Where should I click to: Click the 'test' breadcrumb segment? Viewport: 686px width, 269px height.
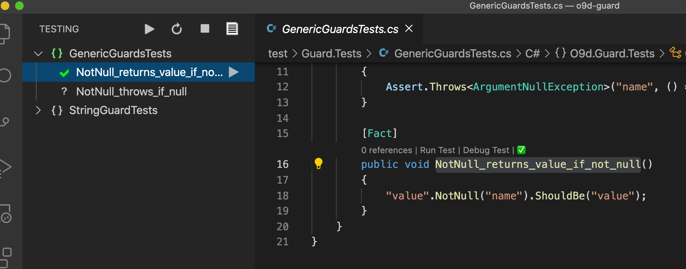[278, 53]
